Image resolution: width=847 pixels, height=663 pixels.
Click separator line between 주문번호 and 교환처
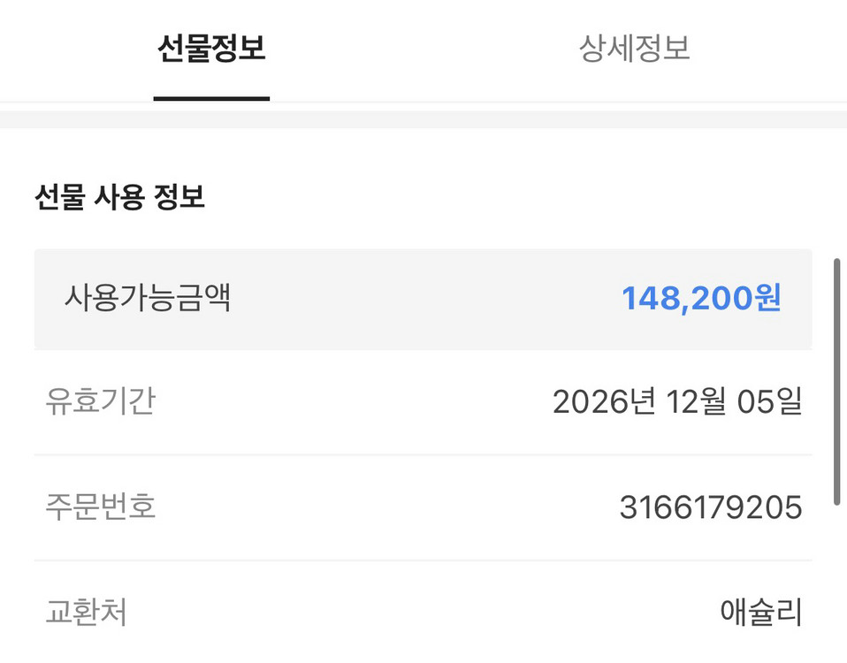coord(423,560)
